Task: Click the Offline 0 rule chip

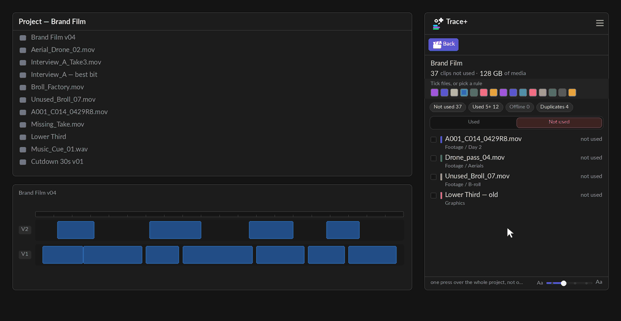Action: 520,107
